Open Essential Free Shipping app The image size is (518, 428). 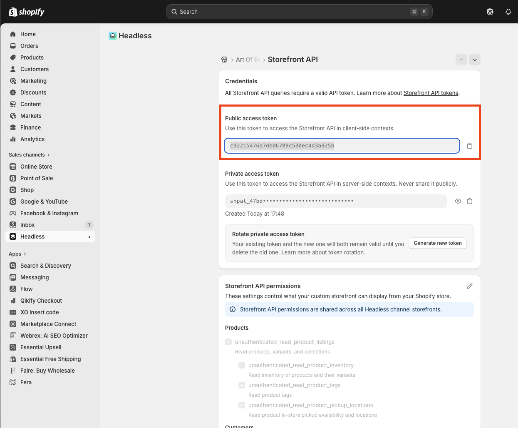tap(50, 359)
